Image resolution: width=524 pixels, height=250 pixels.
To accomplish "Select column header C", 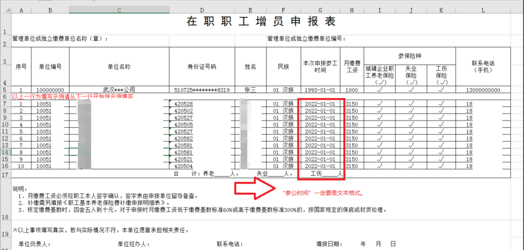I will pos(119,11).
